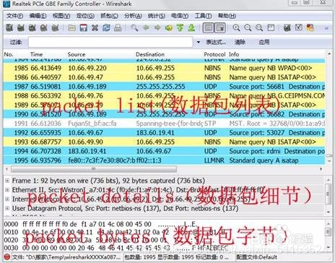Open capture options toolbar icon
This screenshot has height=263, width=335.
point(21,28)
